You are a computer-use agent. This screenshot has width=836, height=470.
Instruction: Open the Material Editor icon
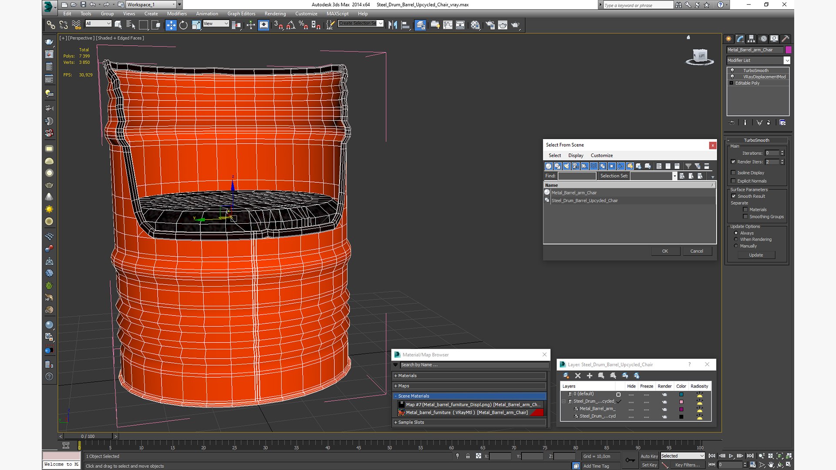(475, 25)
